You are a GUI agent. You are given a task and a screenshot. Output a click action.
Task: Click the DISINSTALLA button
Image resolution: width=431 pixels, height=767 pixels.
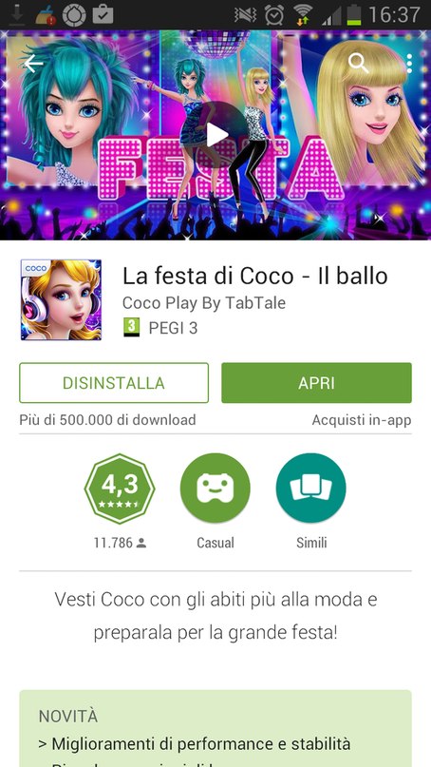tap(114, 383)
